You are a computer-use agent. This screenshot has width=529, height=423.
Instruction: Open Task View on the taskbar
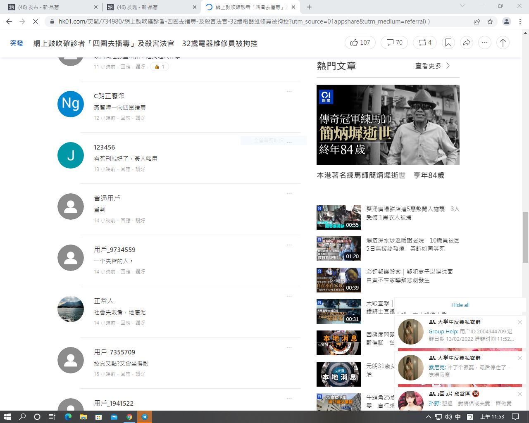coord(52,417)
